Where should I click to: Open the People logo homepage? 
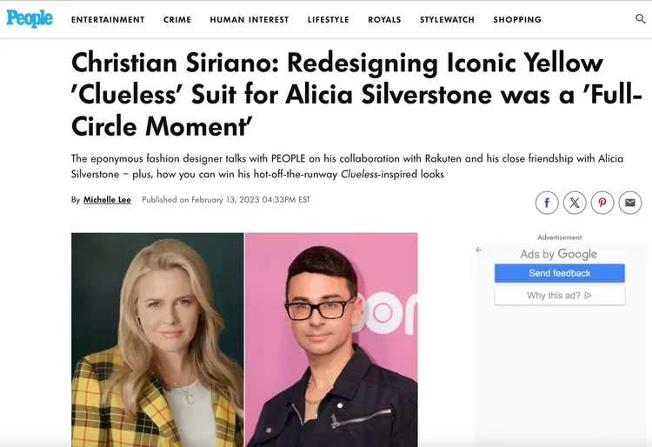tap(30, 18)
